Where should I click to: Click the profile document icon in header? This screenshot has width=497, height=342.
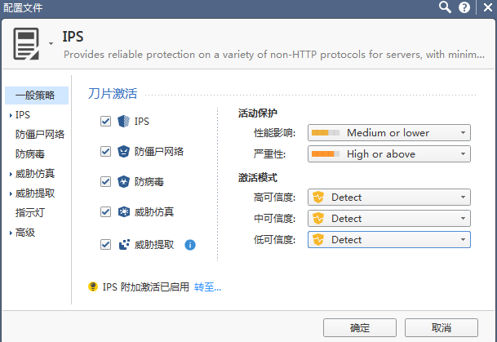(26, 44)
